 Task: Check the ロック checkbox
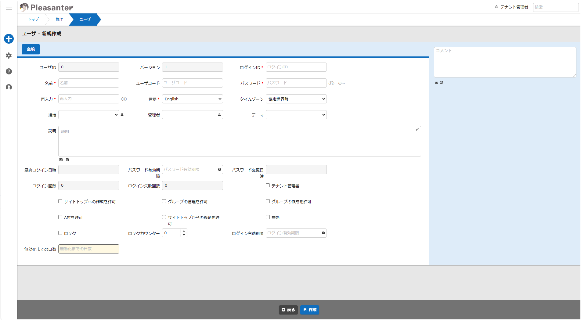[x=60, y=233]
